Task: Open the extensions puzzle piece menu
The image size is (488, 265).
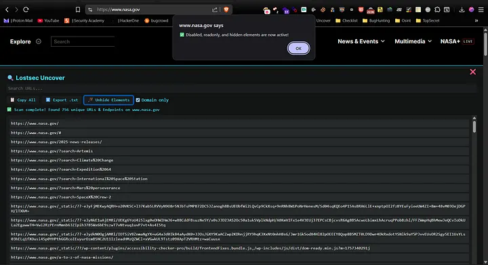Action: click(x=437, y=9)
